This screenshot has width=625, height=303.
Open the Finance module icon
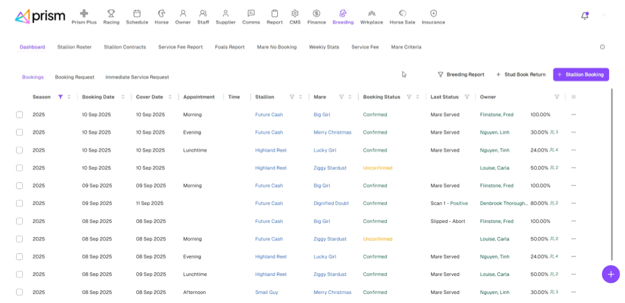pyautogui.click(x=316, y=13)
